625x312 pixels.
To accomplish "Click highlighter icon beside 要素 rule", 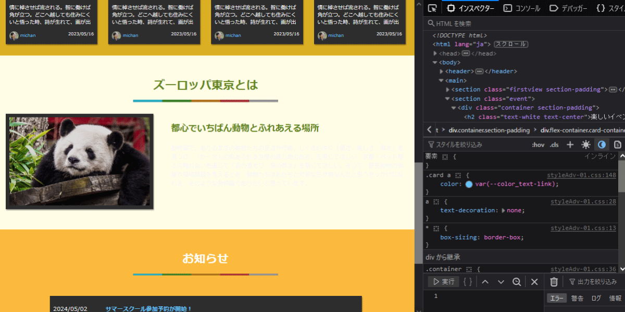I will [445, 157].
